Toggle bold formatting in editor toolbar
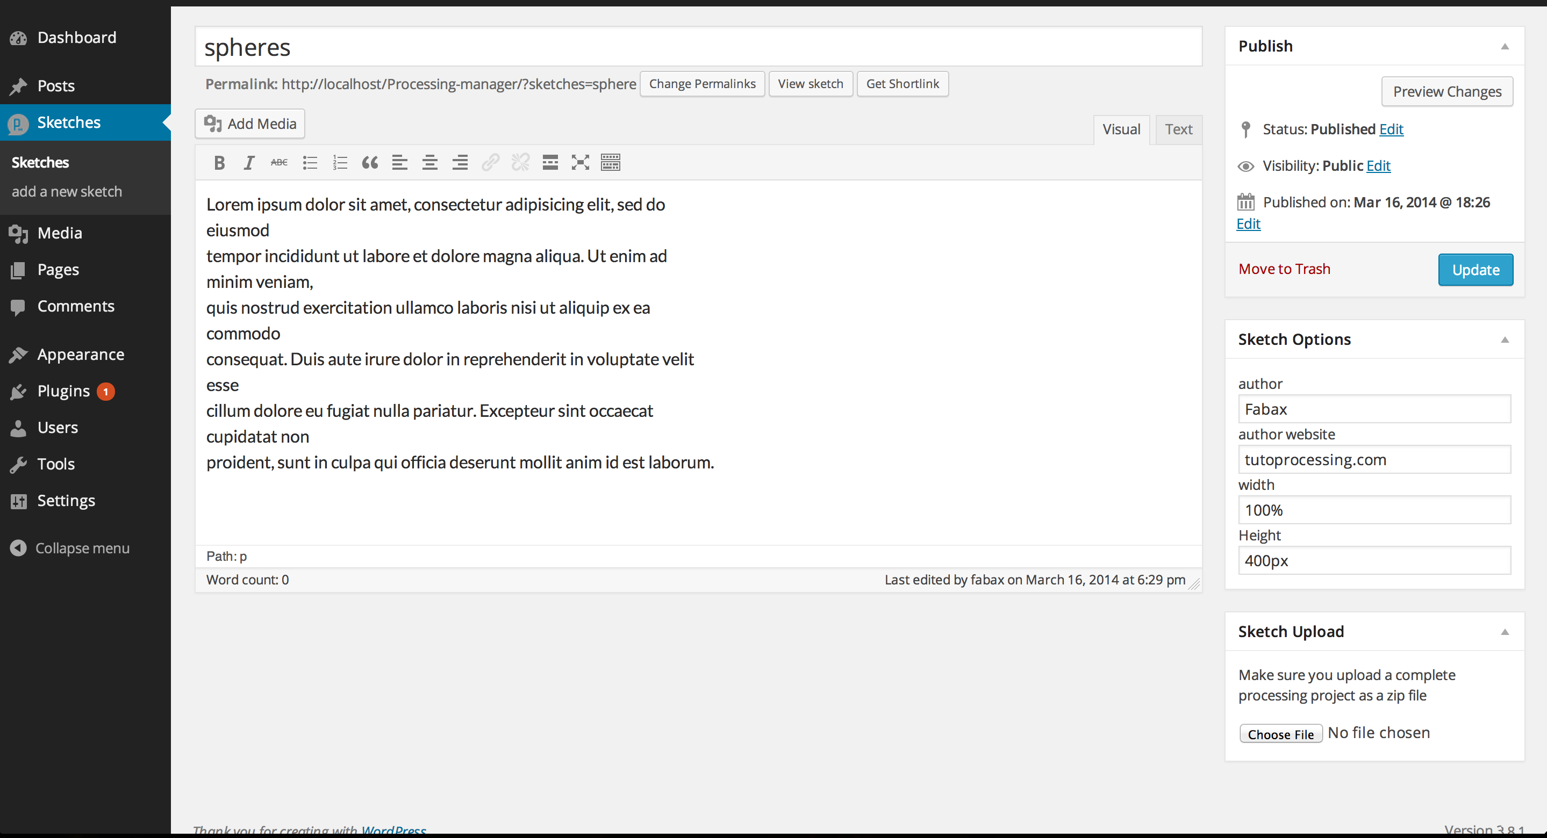 click(219, 163)
